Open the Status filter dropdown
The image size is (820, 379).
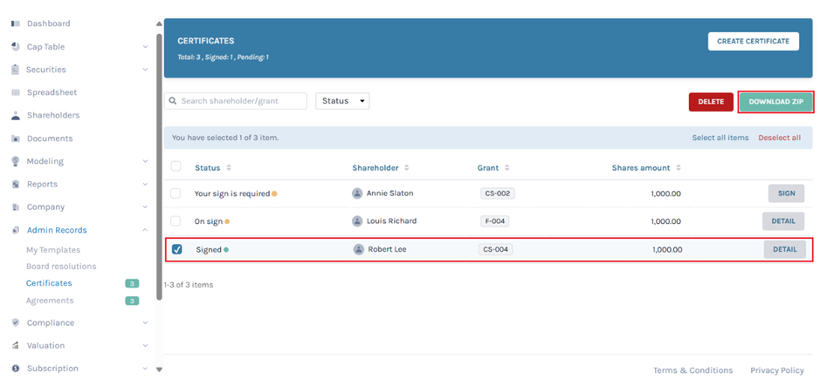tap(342, 101)
